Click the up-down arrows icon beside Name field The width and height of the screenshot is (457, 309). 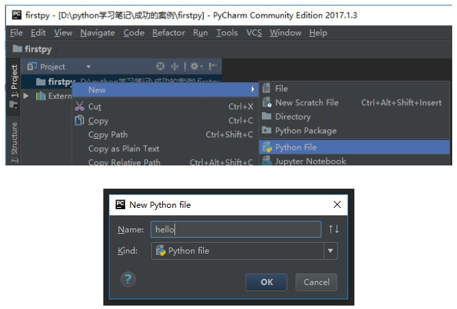(x=334, y=229)
